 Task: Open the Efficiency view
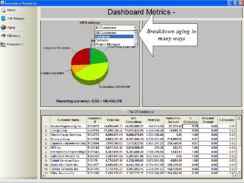click(14, 36)
